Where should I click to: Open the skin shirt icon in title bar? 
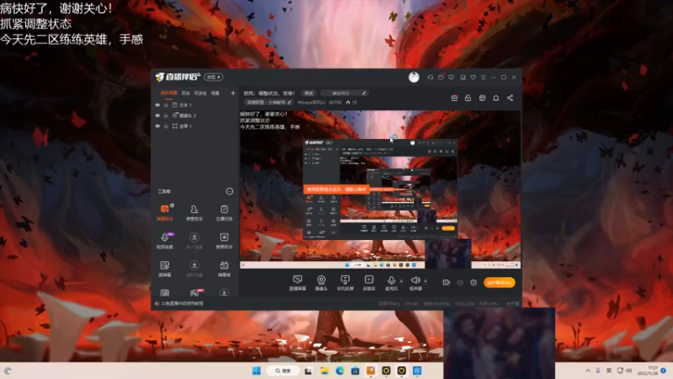(473, 77)
